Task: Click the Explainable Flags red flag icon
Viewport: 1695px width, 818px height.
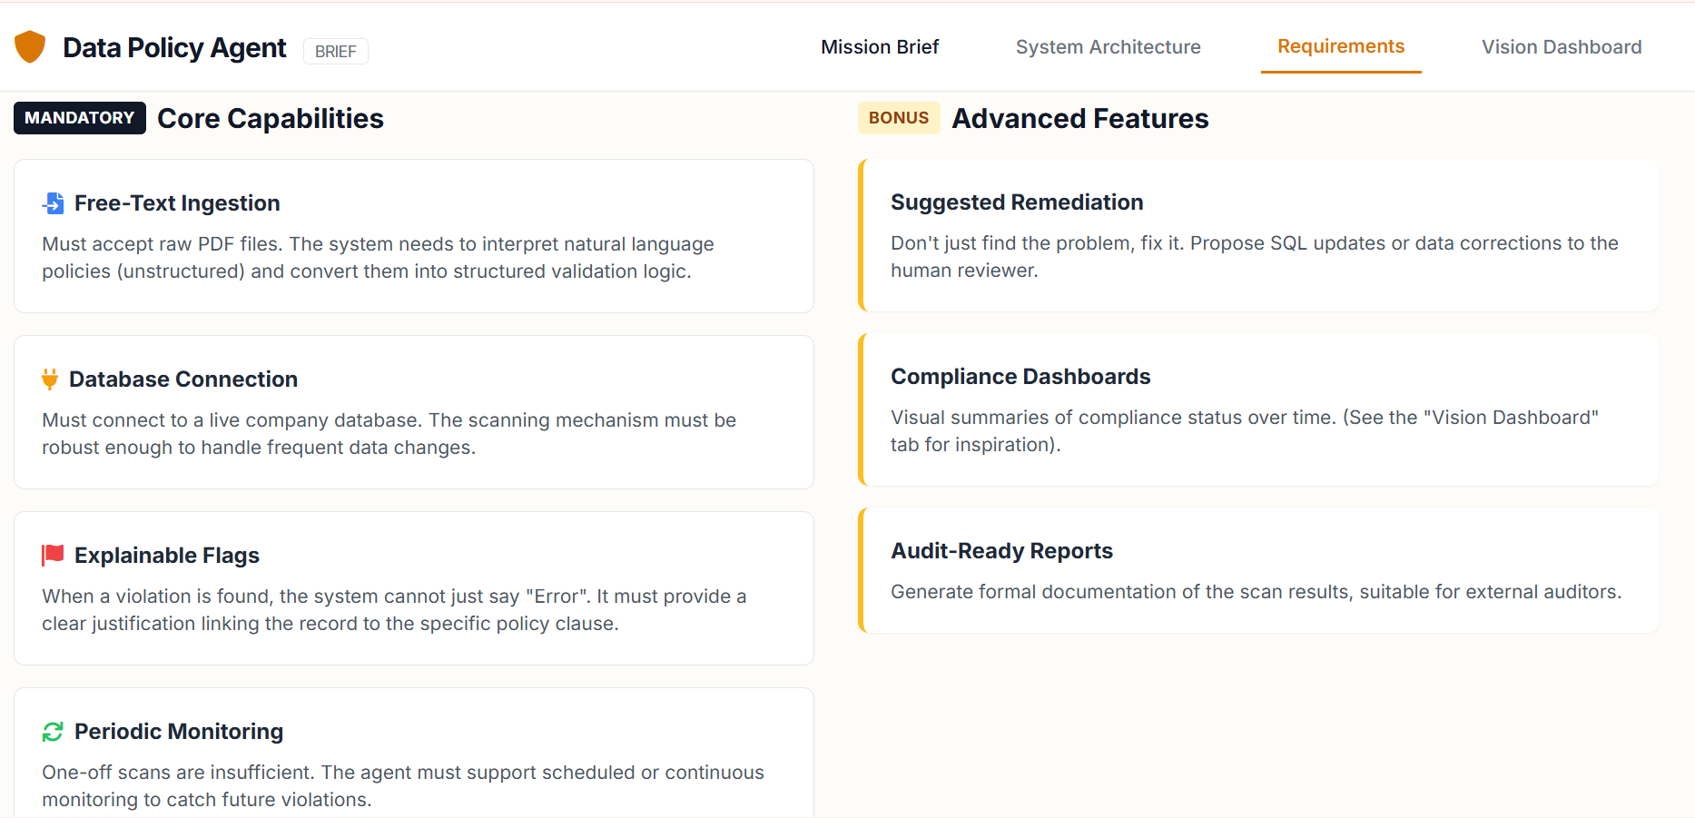Action: (53, 555)
